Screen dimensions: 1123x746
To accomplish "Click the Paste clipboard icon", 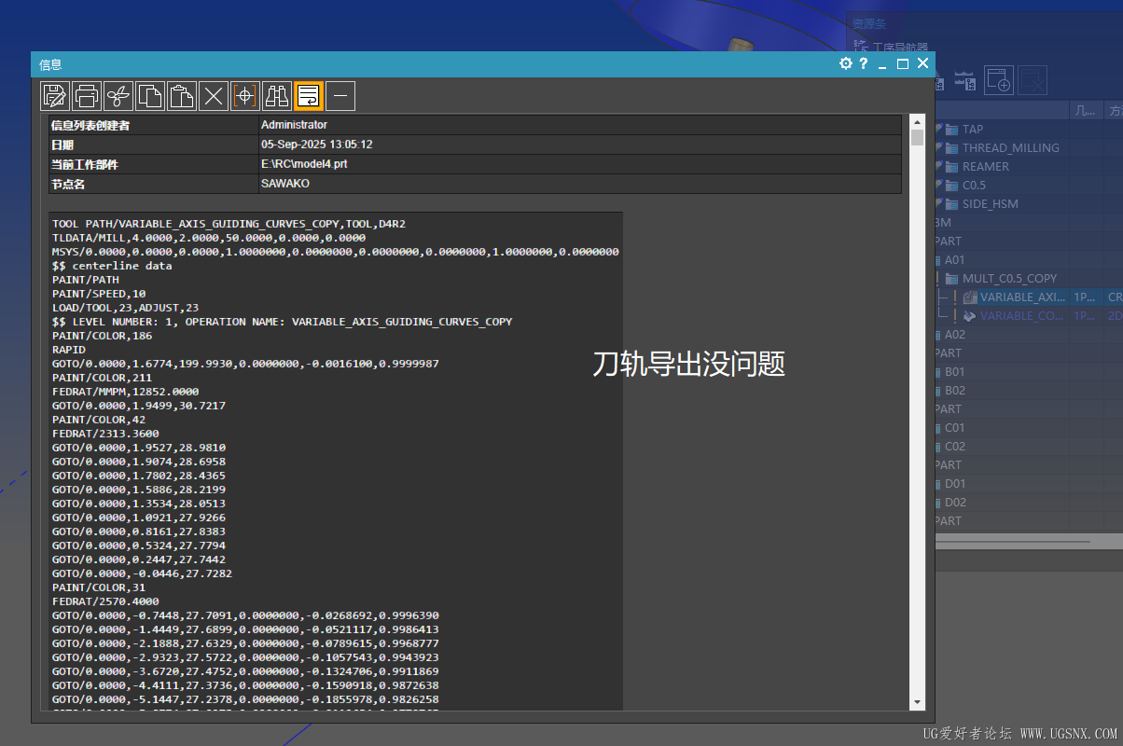I will [x=182, y=95].
